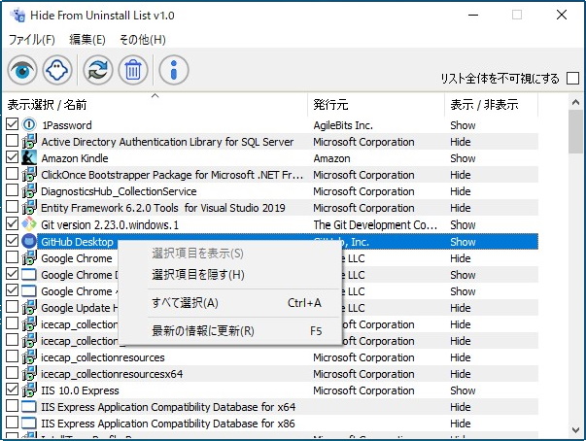586x441 pixels.
Task: Uncheck the Amazon Kindle checkbox
Action: (12, 157)
